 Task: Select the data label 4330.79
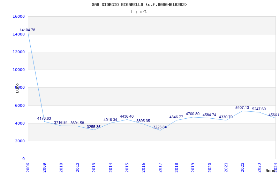[226, 117]
